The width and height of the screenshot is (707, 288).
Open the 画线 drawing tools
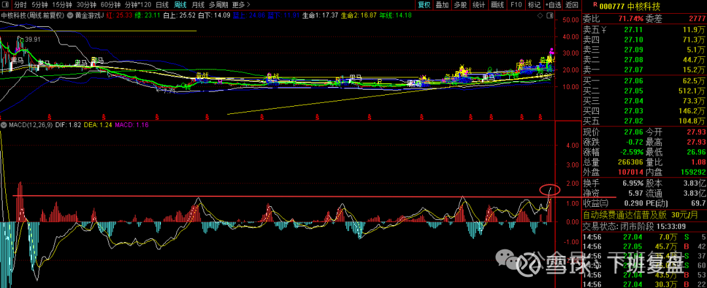[498, 5]
